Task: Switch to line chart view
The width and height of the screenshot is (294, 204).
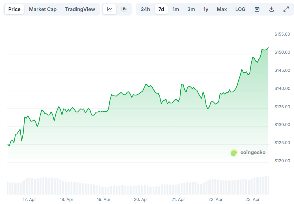Action: pos(110,9)
